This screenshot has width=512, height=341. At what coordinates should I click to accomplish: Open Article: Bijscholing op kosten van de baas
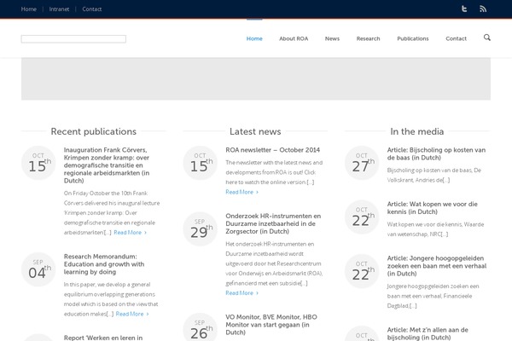(x=436, y=153)
